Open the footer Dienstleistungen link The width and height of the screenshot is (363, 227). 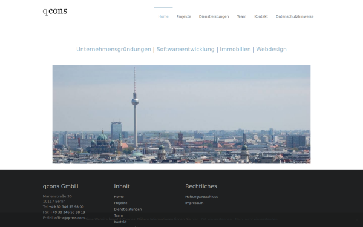click(x=128, y=209)
